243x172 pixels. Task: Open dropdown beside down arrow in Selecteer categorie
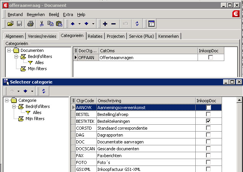click(x=32, y=91)
